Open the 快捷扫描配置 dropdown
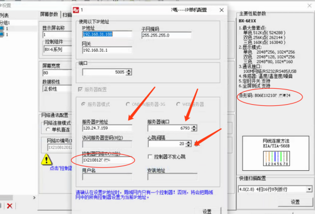Screen dimensions: 315x214 pos(309,189)
